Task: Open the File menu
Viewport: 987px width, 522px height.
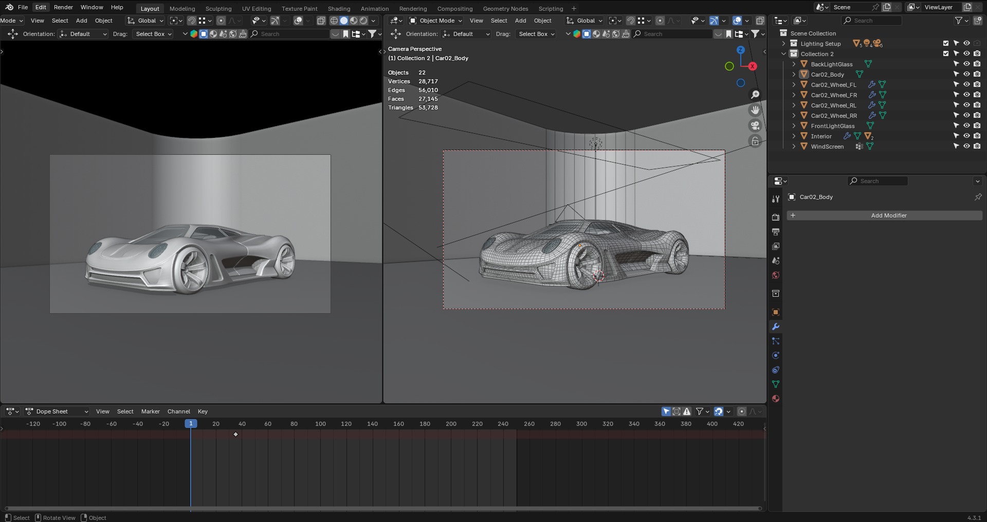Action: (x=23, y=7)
